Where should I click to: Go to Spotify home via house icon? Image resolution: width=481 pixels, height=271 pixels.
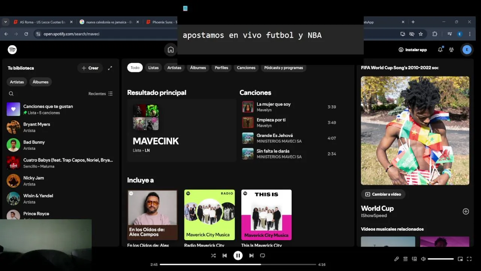click(171, 50)
